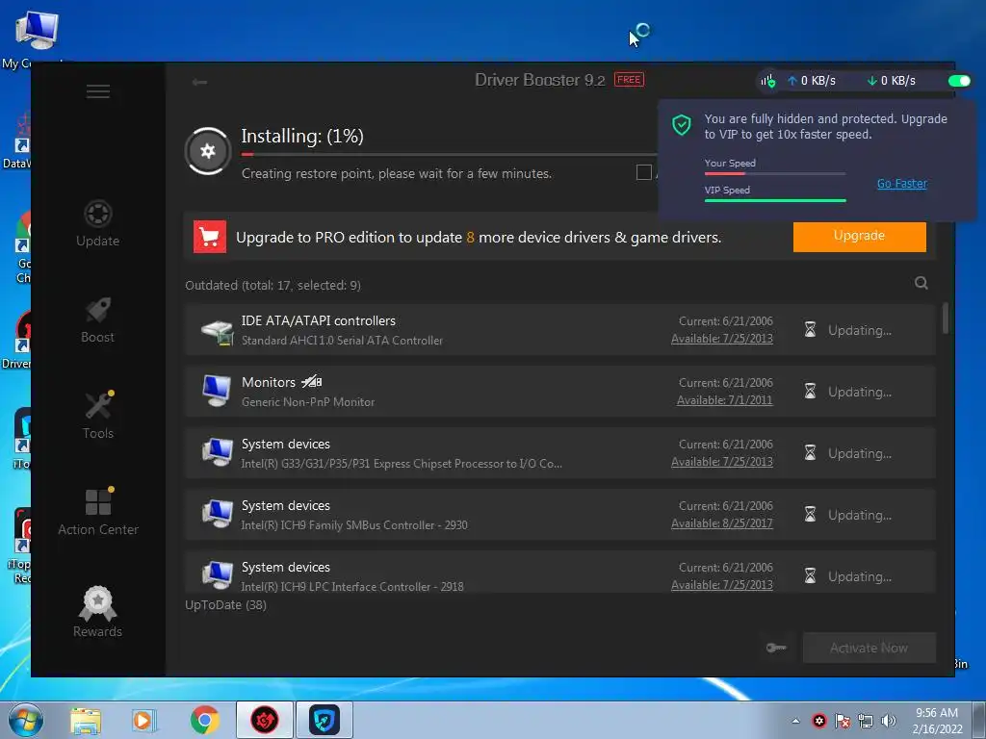Click the FREE edition badge
Screen dimensions: 986x739
click(x=629, y=80)
